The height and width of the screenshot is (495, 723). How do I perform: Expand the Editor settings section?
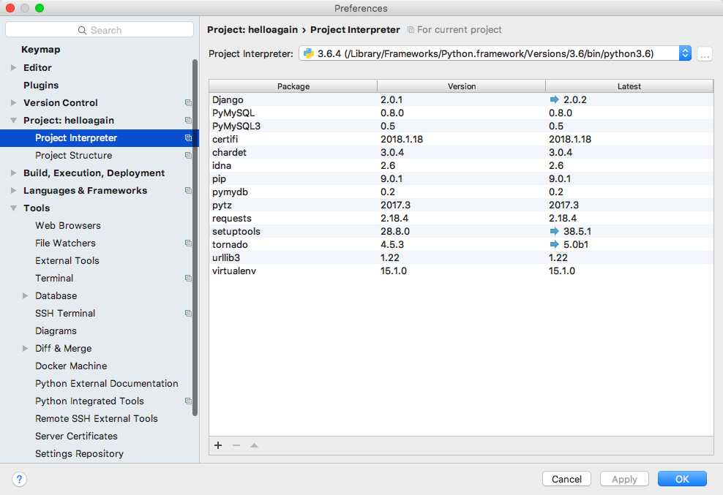13,68
